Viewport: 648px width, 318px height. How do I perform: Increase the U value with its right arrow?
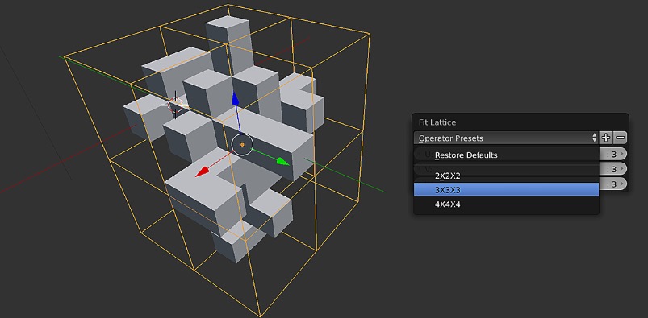click(x=621, y=154)
